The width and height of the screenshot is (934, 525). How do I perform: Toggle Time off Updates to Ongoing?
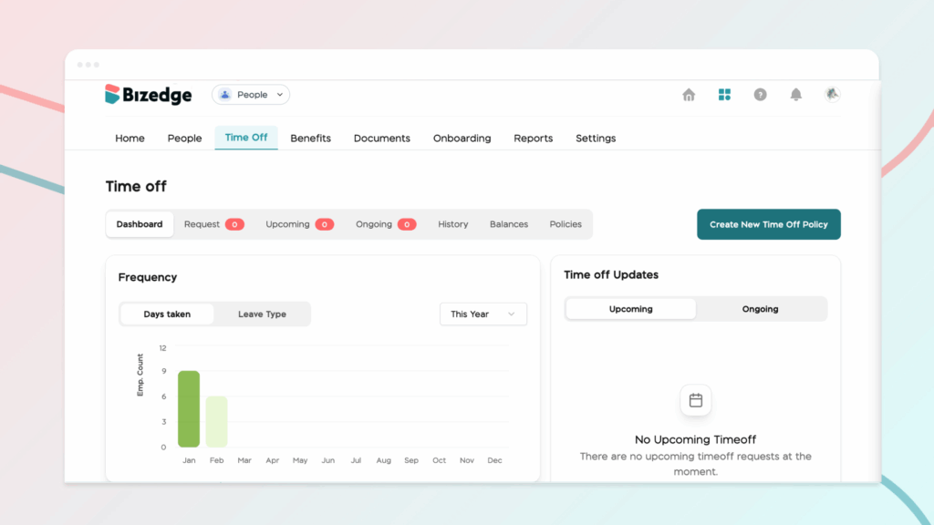tap(760, 309)
